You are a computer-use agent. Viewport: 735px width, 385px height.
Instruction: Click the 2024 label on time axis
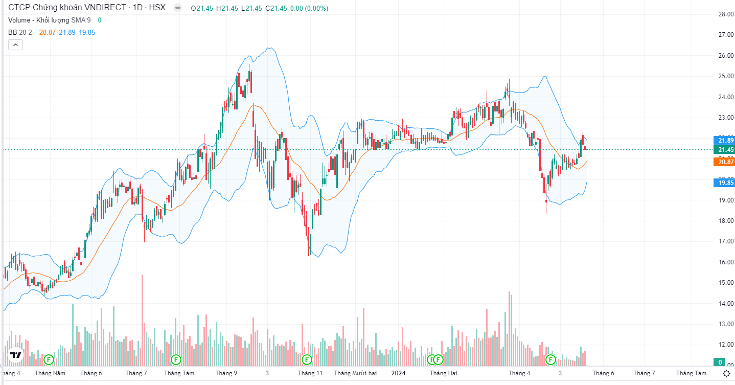pos(399,374)
